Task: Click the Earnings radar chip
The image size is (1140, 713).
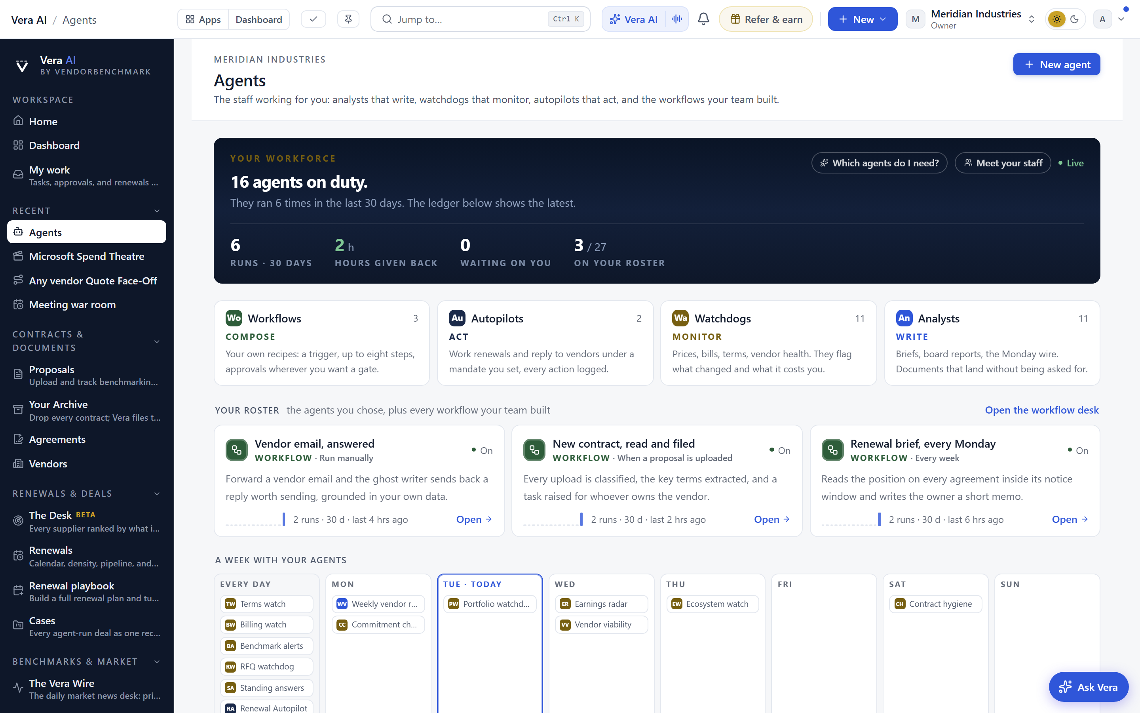Action: pos(601,604)
